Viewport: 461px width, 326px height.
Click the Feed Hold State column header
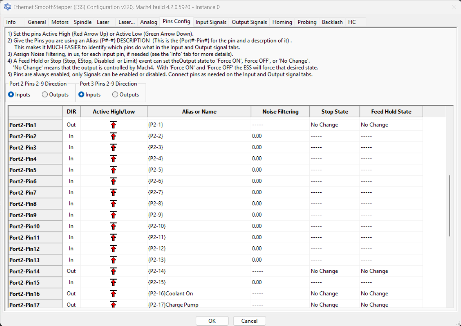pyautogui.click(x=391, y=112)
